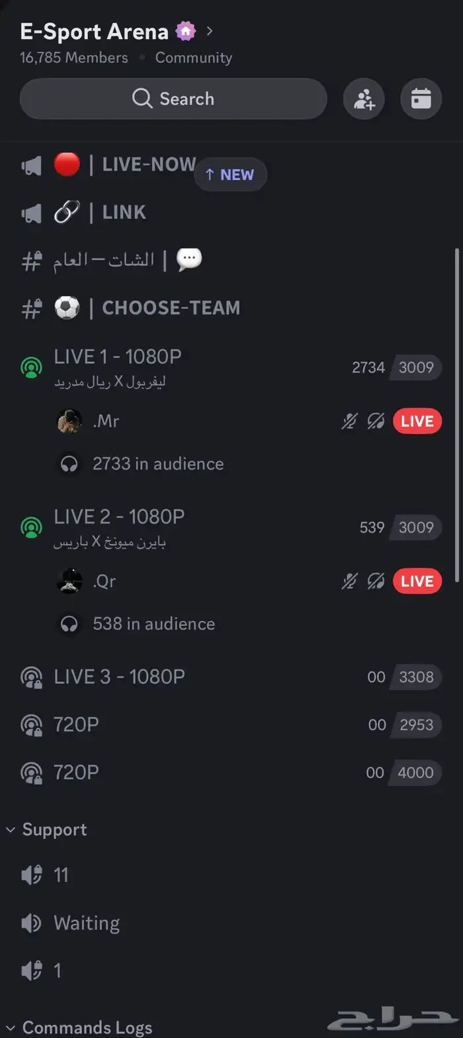Viewport: 463px width, 1038px height.
Task: Click .Qr user avatar thumbnail
Action: pos(69,582)
